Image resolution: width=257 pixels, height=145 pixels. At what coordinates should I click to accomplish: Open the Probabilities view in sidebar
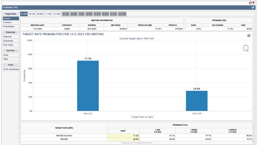(x=11, y=26)
